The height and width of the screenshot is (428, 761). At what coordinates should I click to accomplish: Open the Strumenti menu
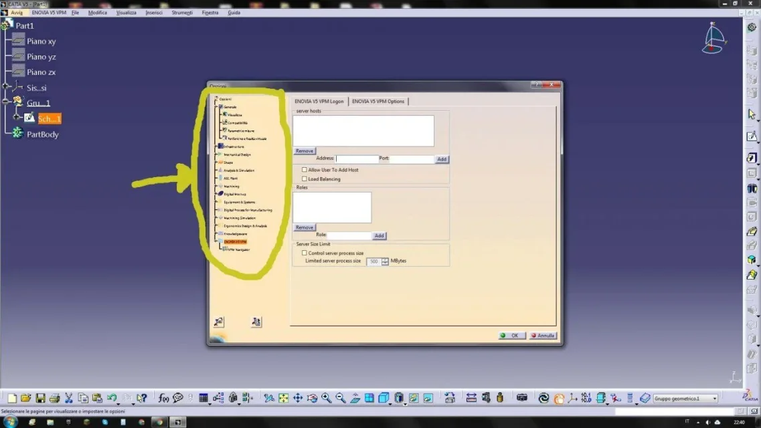coord(182,13)
